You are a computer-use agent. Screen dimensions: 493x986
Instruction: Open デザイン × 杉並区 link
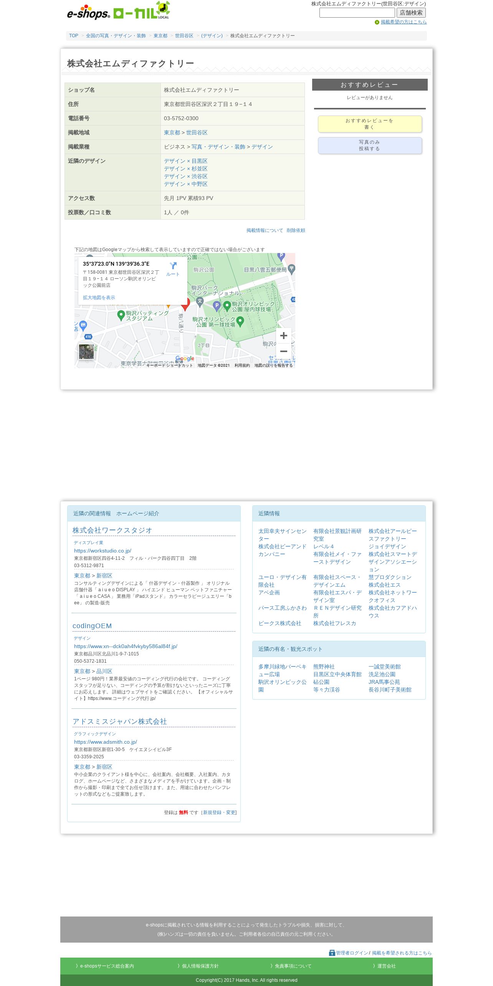[186, 169]
